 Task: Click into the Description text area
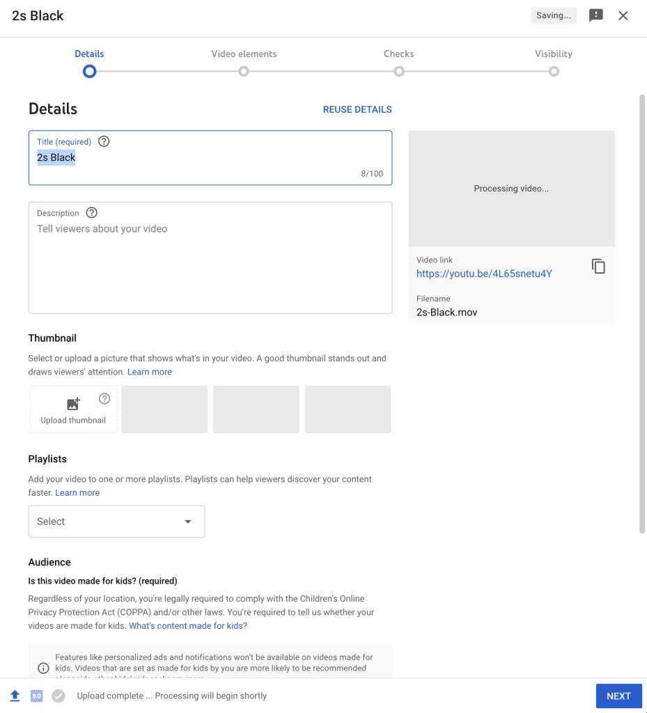[x=210, y=258]
